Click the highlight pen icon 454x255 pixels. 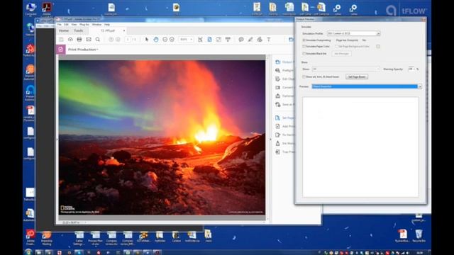click(250, 40)
